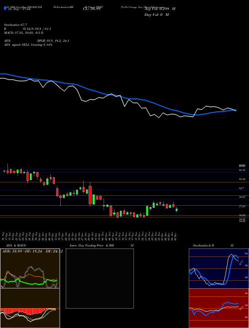Select the Stochastics: 67.7 reading
The height and width of the screenshot is (328, 249).
pos(15,25)
